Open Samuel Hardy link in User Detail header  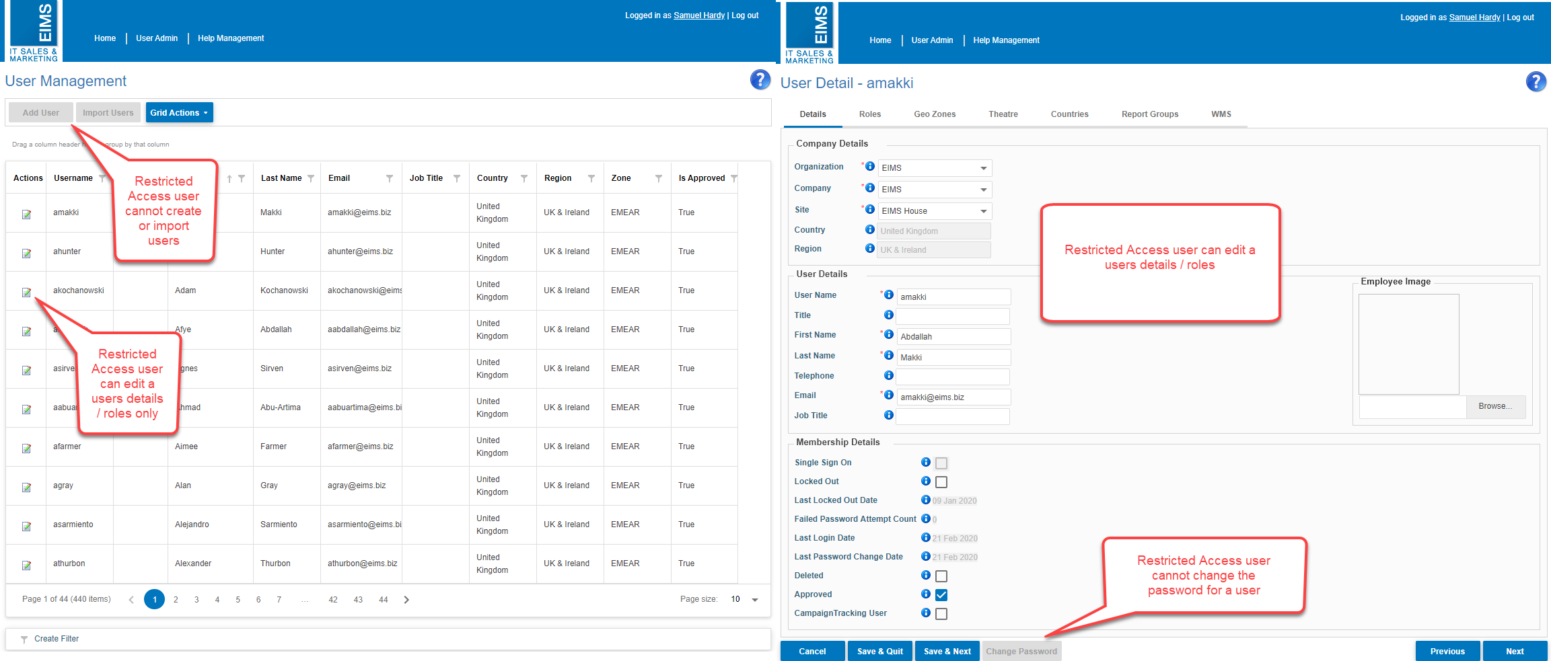[1474, 17]
